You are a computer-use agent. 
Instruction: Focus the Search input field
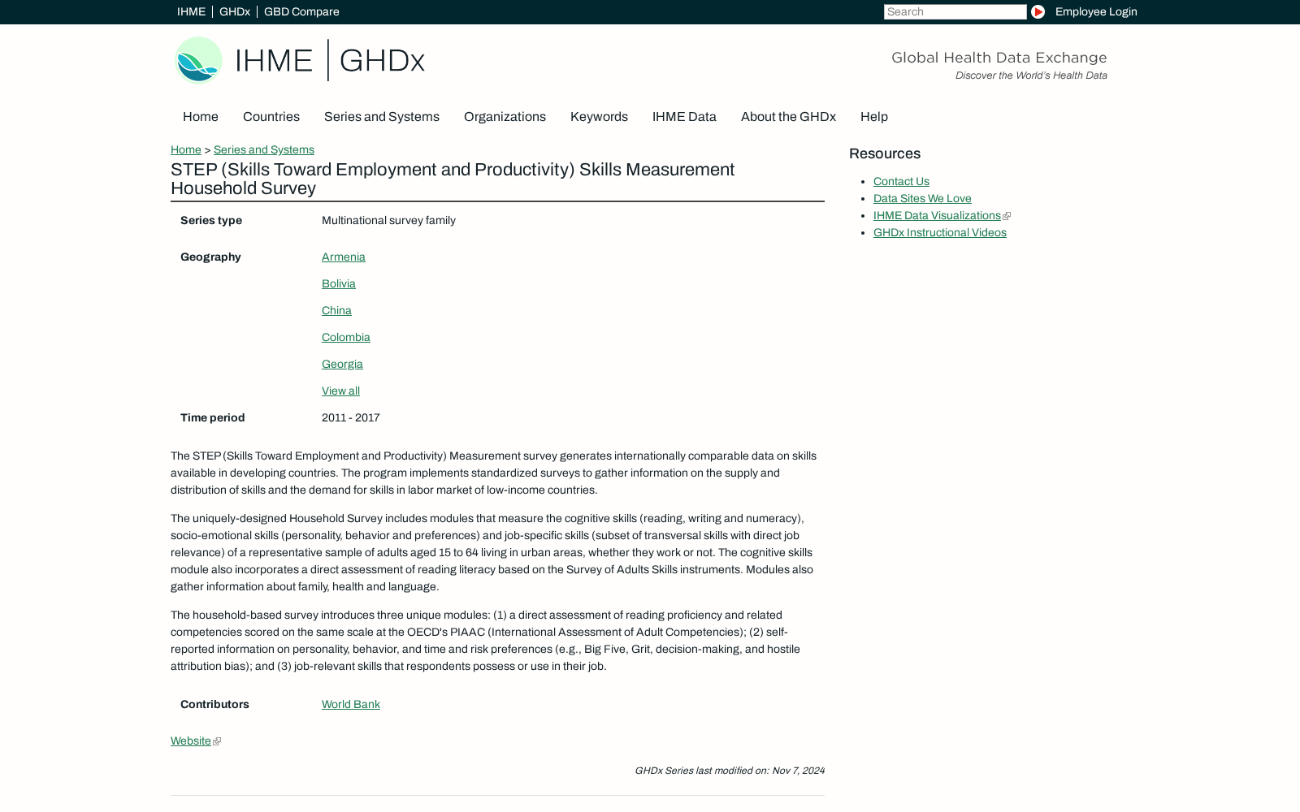[x=955, y=11]
